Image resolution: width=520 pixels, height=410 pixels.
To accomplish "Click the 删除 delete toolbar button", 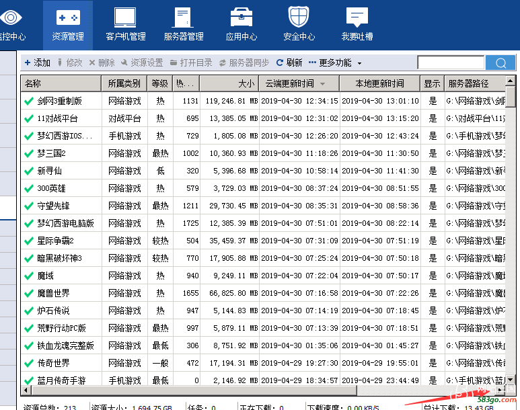I will pos(102,63).
